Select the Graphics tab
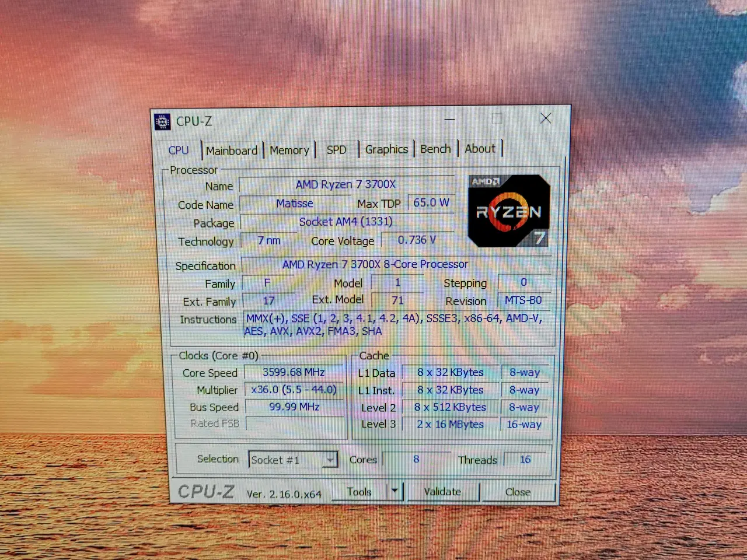The width and height of the screenshot is (747, 560). (386, 149)
